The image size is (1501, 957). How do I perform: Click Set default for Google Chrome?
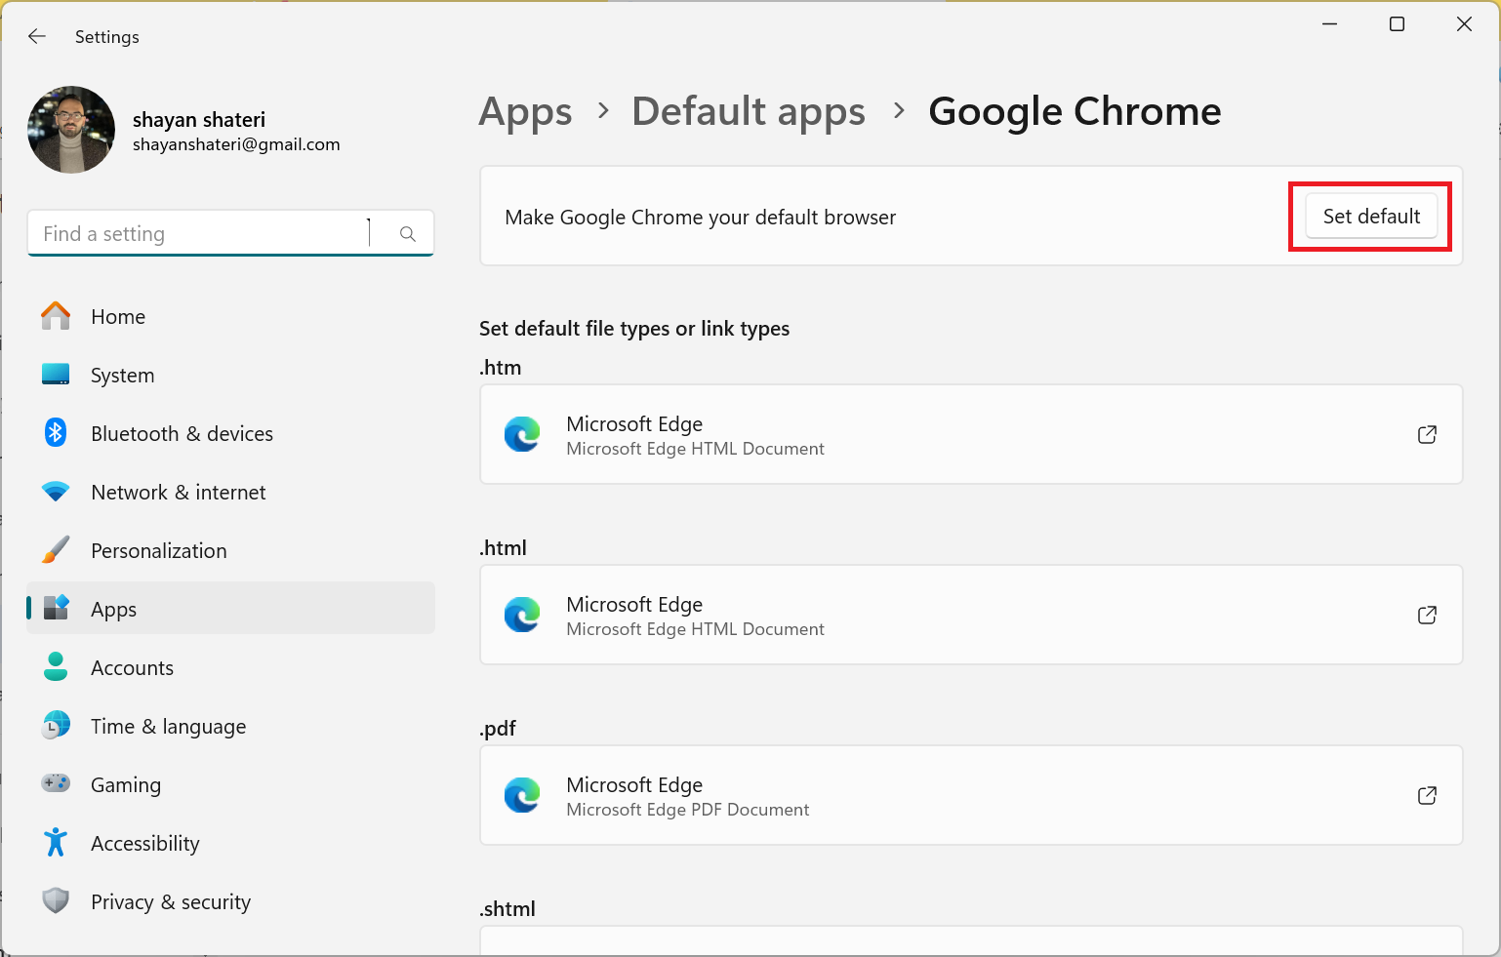1371,216
